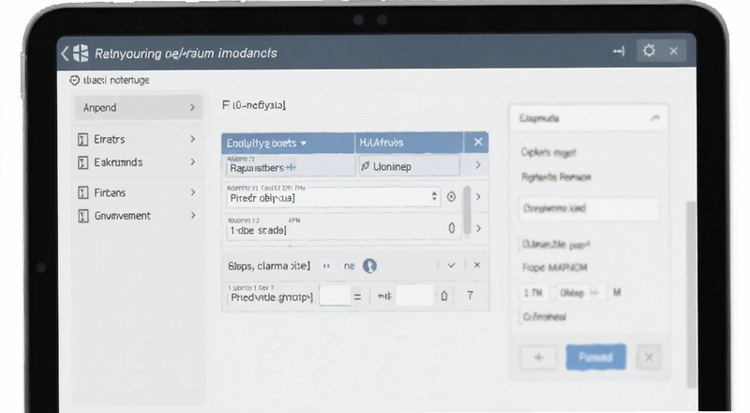Viewport: 750px width, 413px height.
Task: Collapse the Elapmde panel header
Action: (x=589, y=118)
